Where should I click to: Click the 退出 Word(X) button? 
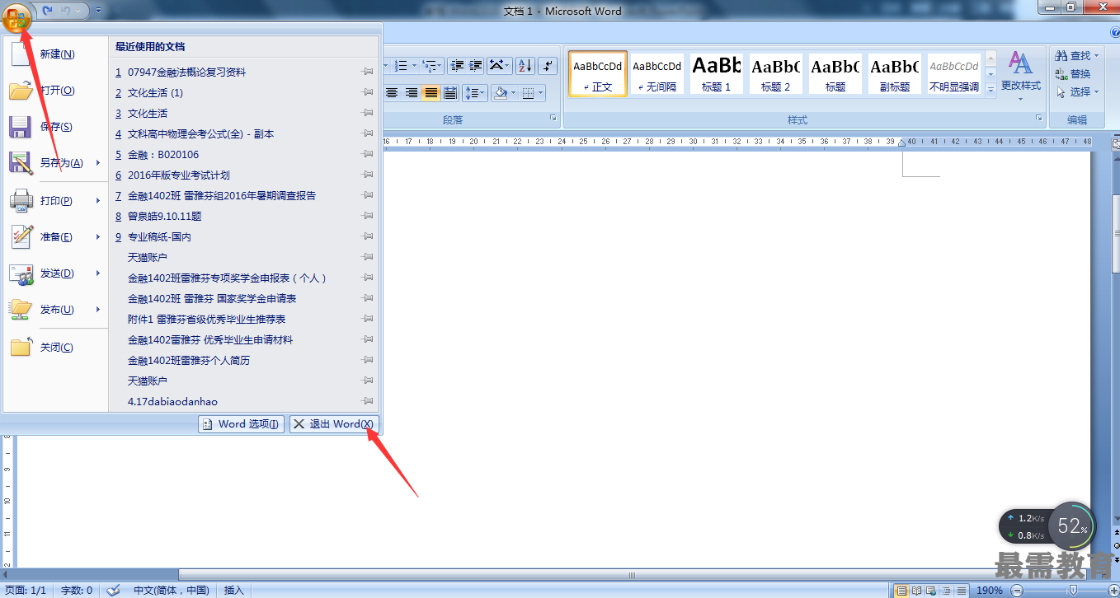point(334,424)
